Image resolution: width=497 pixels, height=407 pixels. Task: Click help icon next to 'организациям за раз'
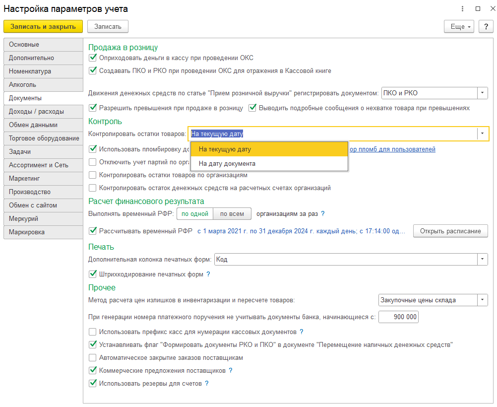(323, 213)
